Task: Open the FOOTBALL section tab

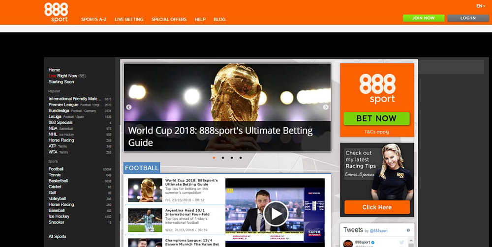Action: coord(142,168)
